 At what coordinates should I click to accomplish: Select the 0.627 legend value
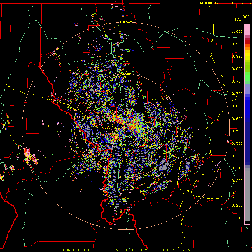pyautogui.click(x=237, y=119)
